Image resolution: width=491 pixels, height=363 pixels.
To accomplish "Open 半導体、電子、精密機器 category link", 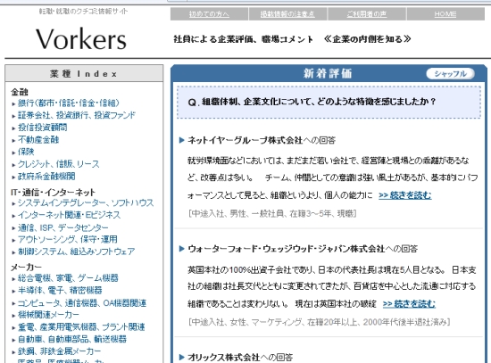I will click(60, 290).
